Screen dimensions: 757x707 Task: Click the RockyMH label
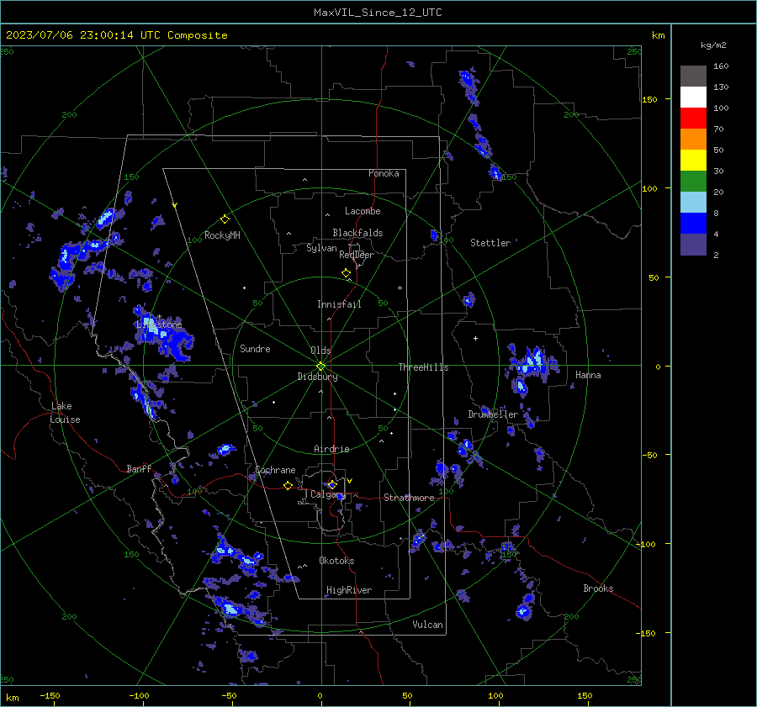click(222, 235)
